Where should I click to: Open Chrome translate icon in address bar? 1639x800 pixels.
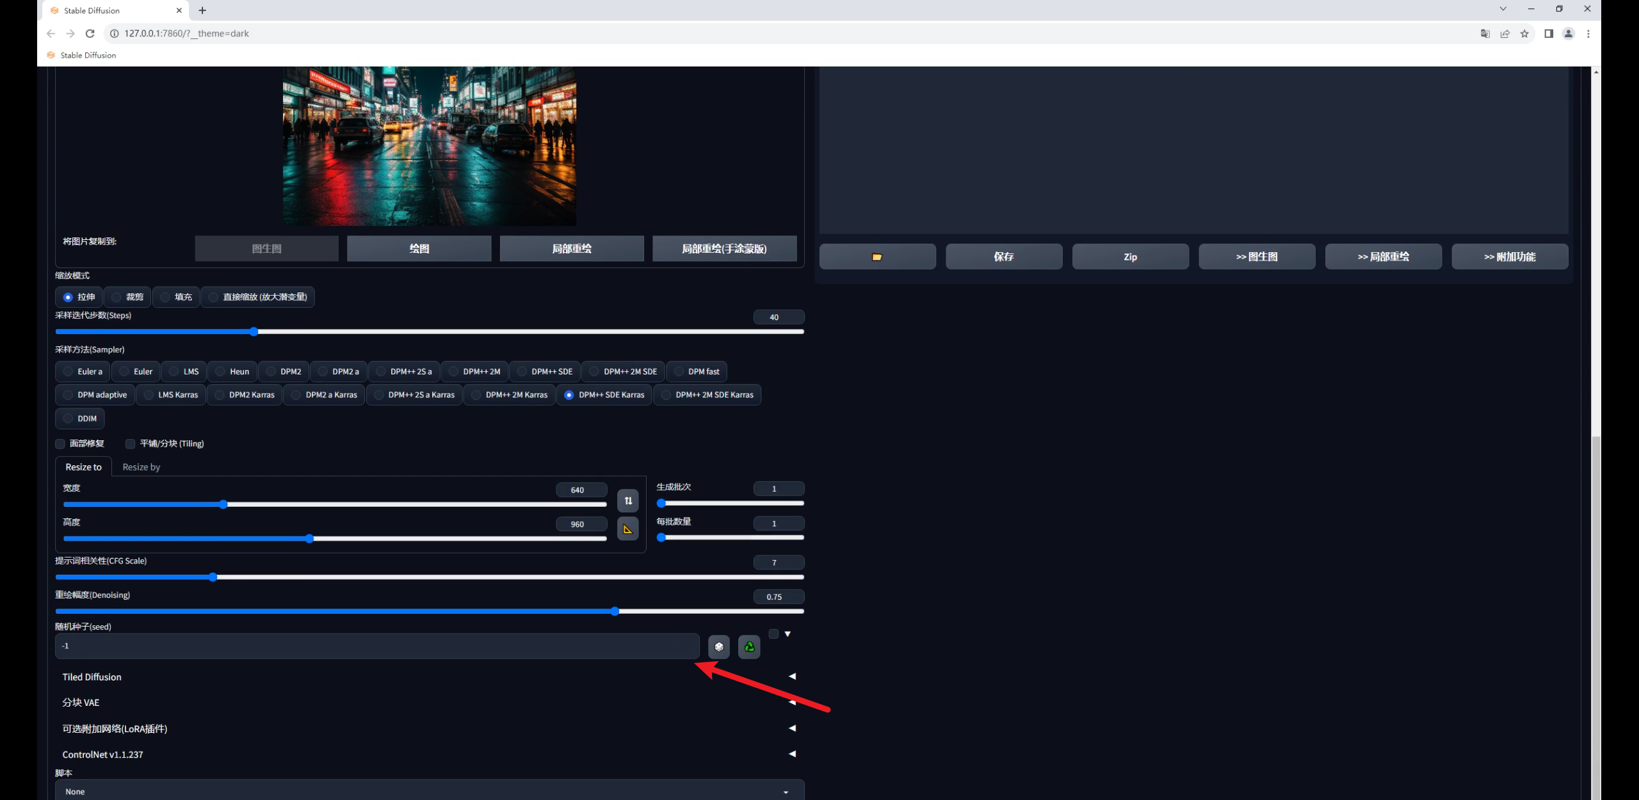(x=1485, y=33)
